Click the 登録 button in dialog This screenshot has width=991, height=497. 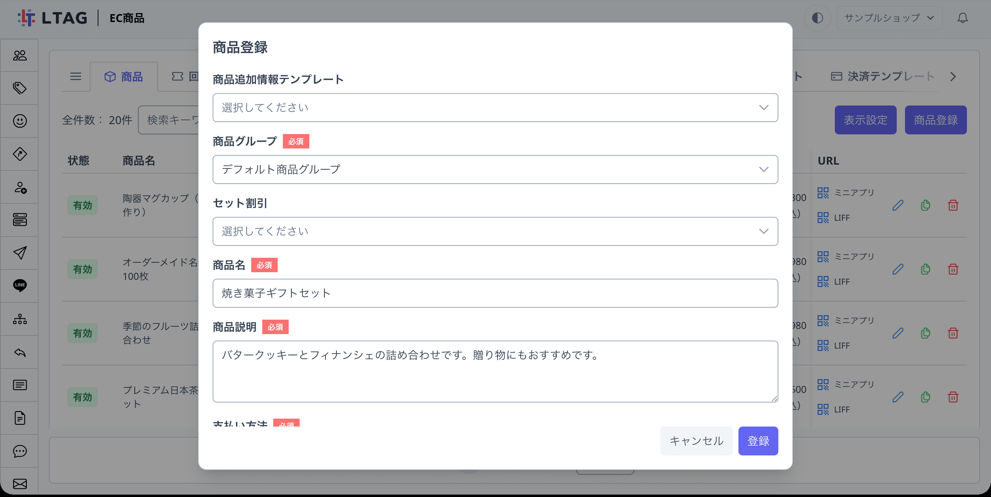pos(758,441)
